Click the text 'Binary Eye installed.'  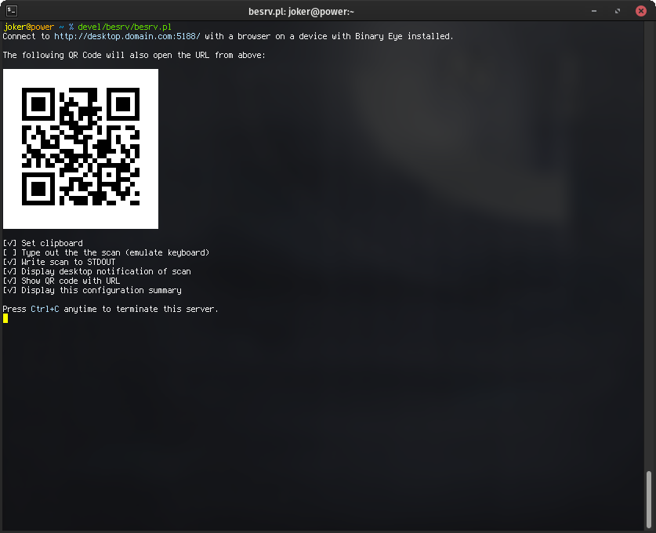404,36
